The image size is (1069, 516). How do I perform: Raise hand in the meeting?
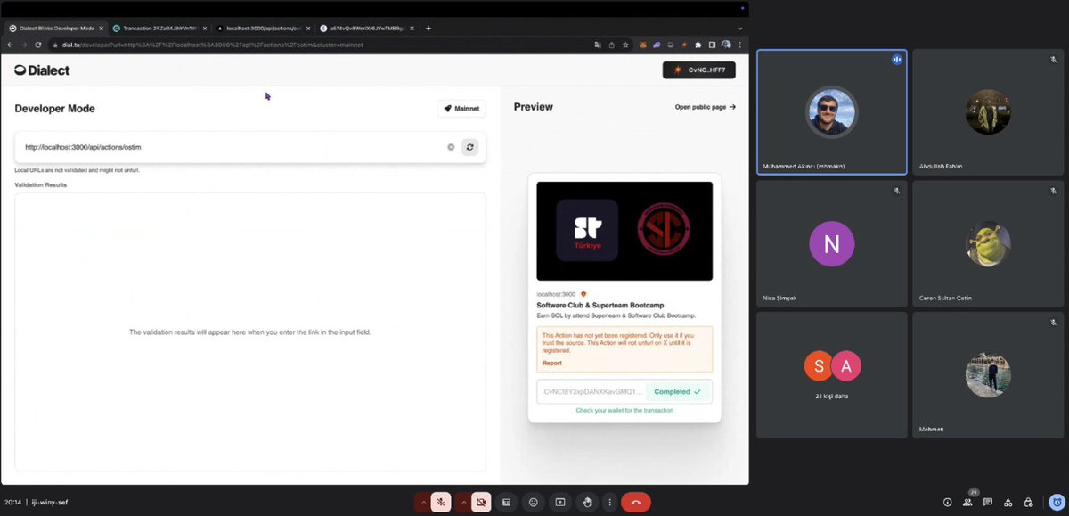coord(587,502)
